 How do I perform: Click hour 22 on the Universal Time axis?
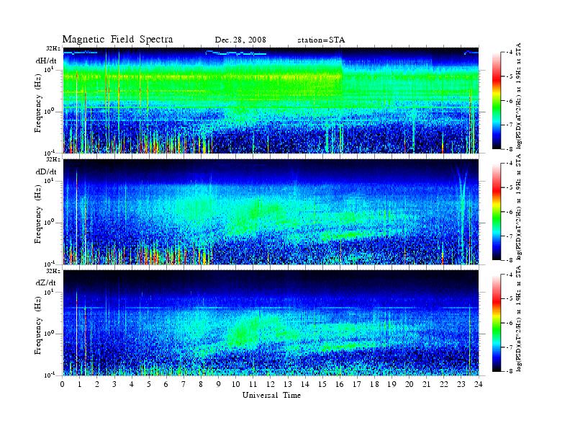[443, 384]
